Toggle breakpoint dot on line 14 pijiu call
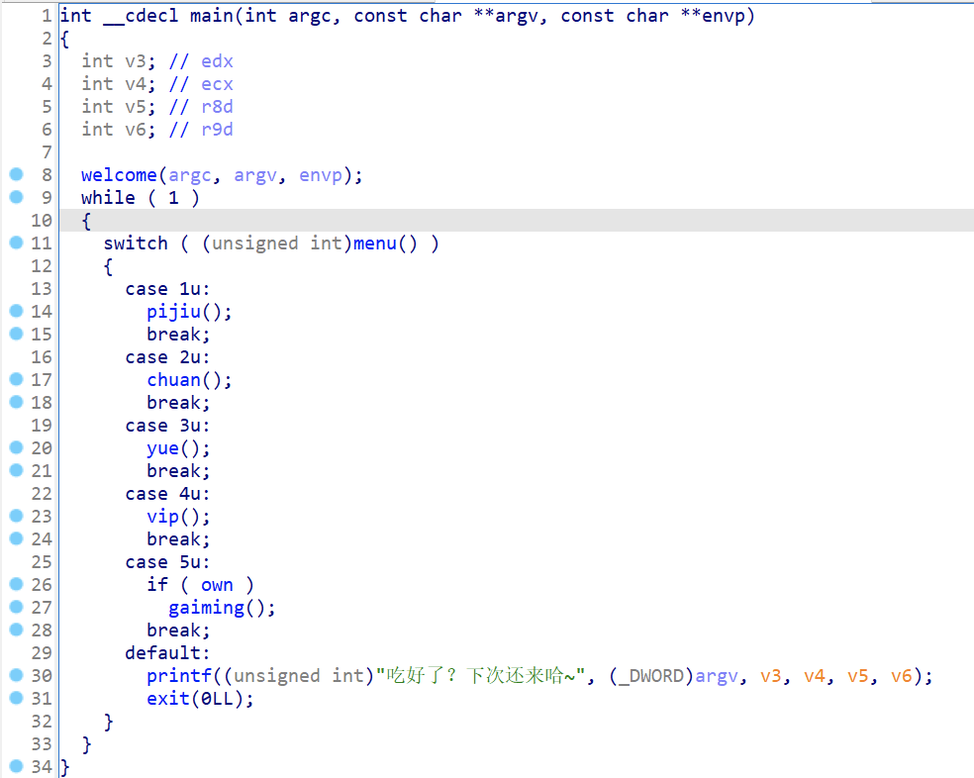The height and width of the screenshot is (778, 974). click(x=16, y=311)
